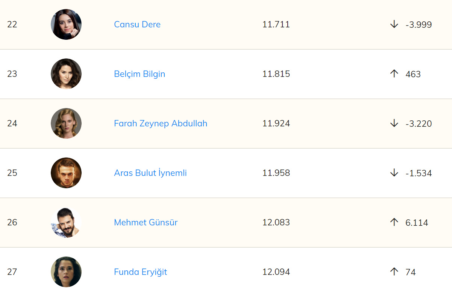Click the down arrow icon beside -1.534

394,173
